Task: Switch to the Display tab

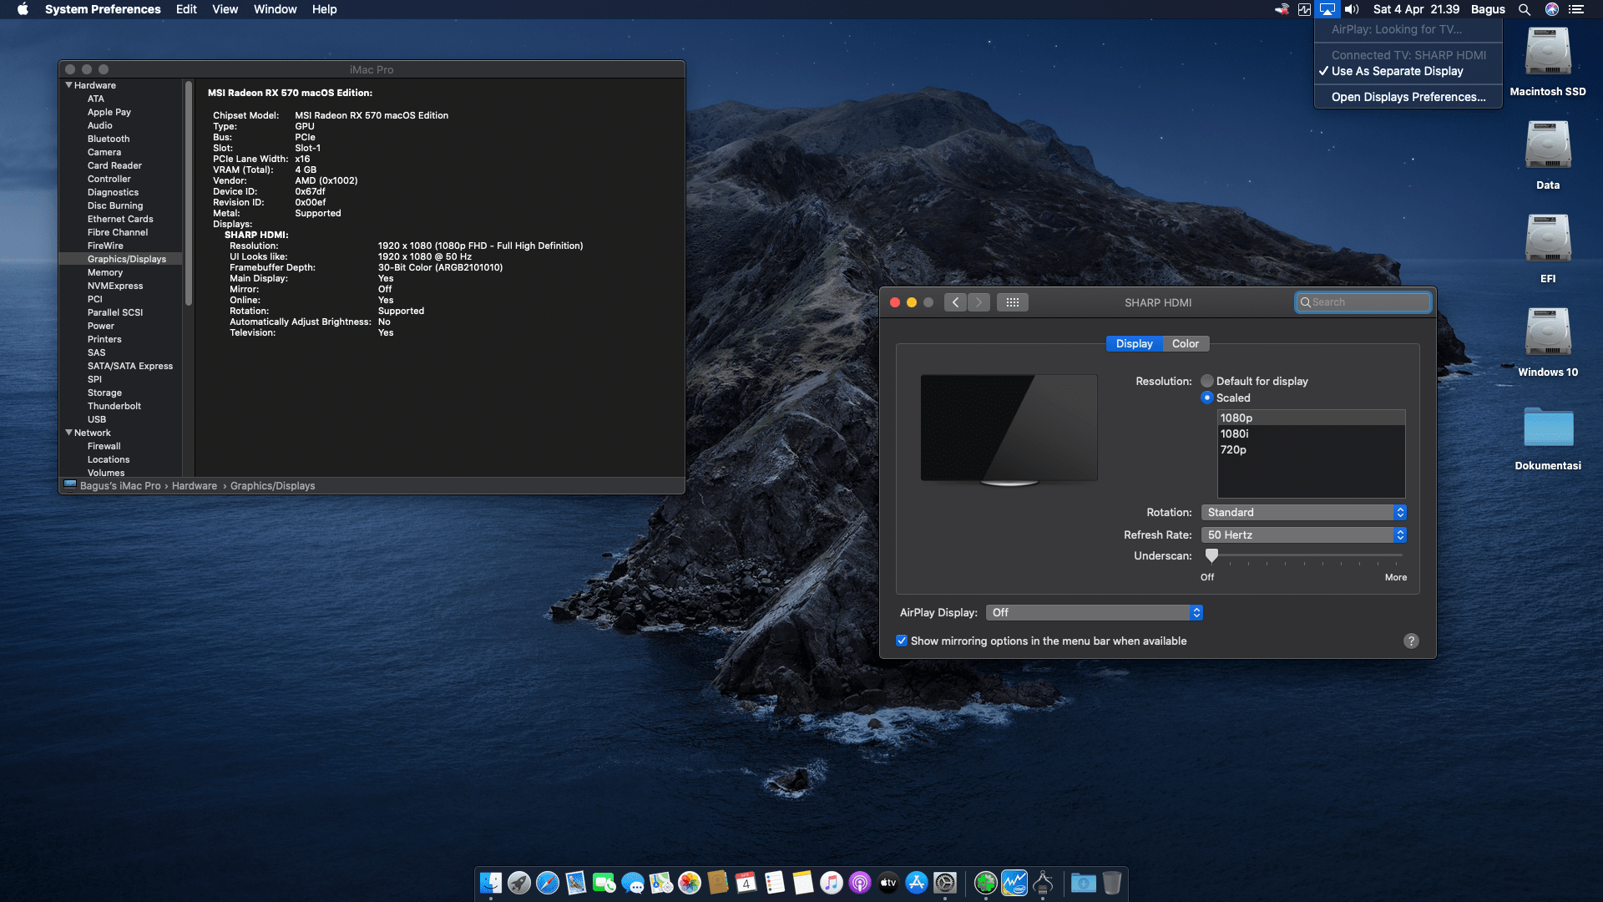Action: pyautogui.click(x=1134, y=343)
